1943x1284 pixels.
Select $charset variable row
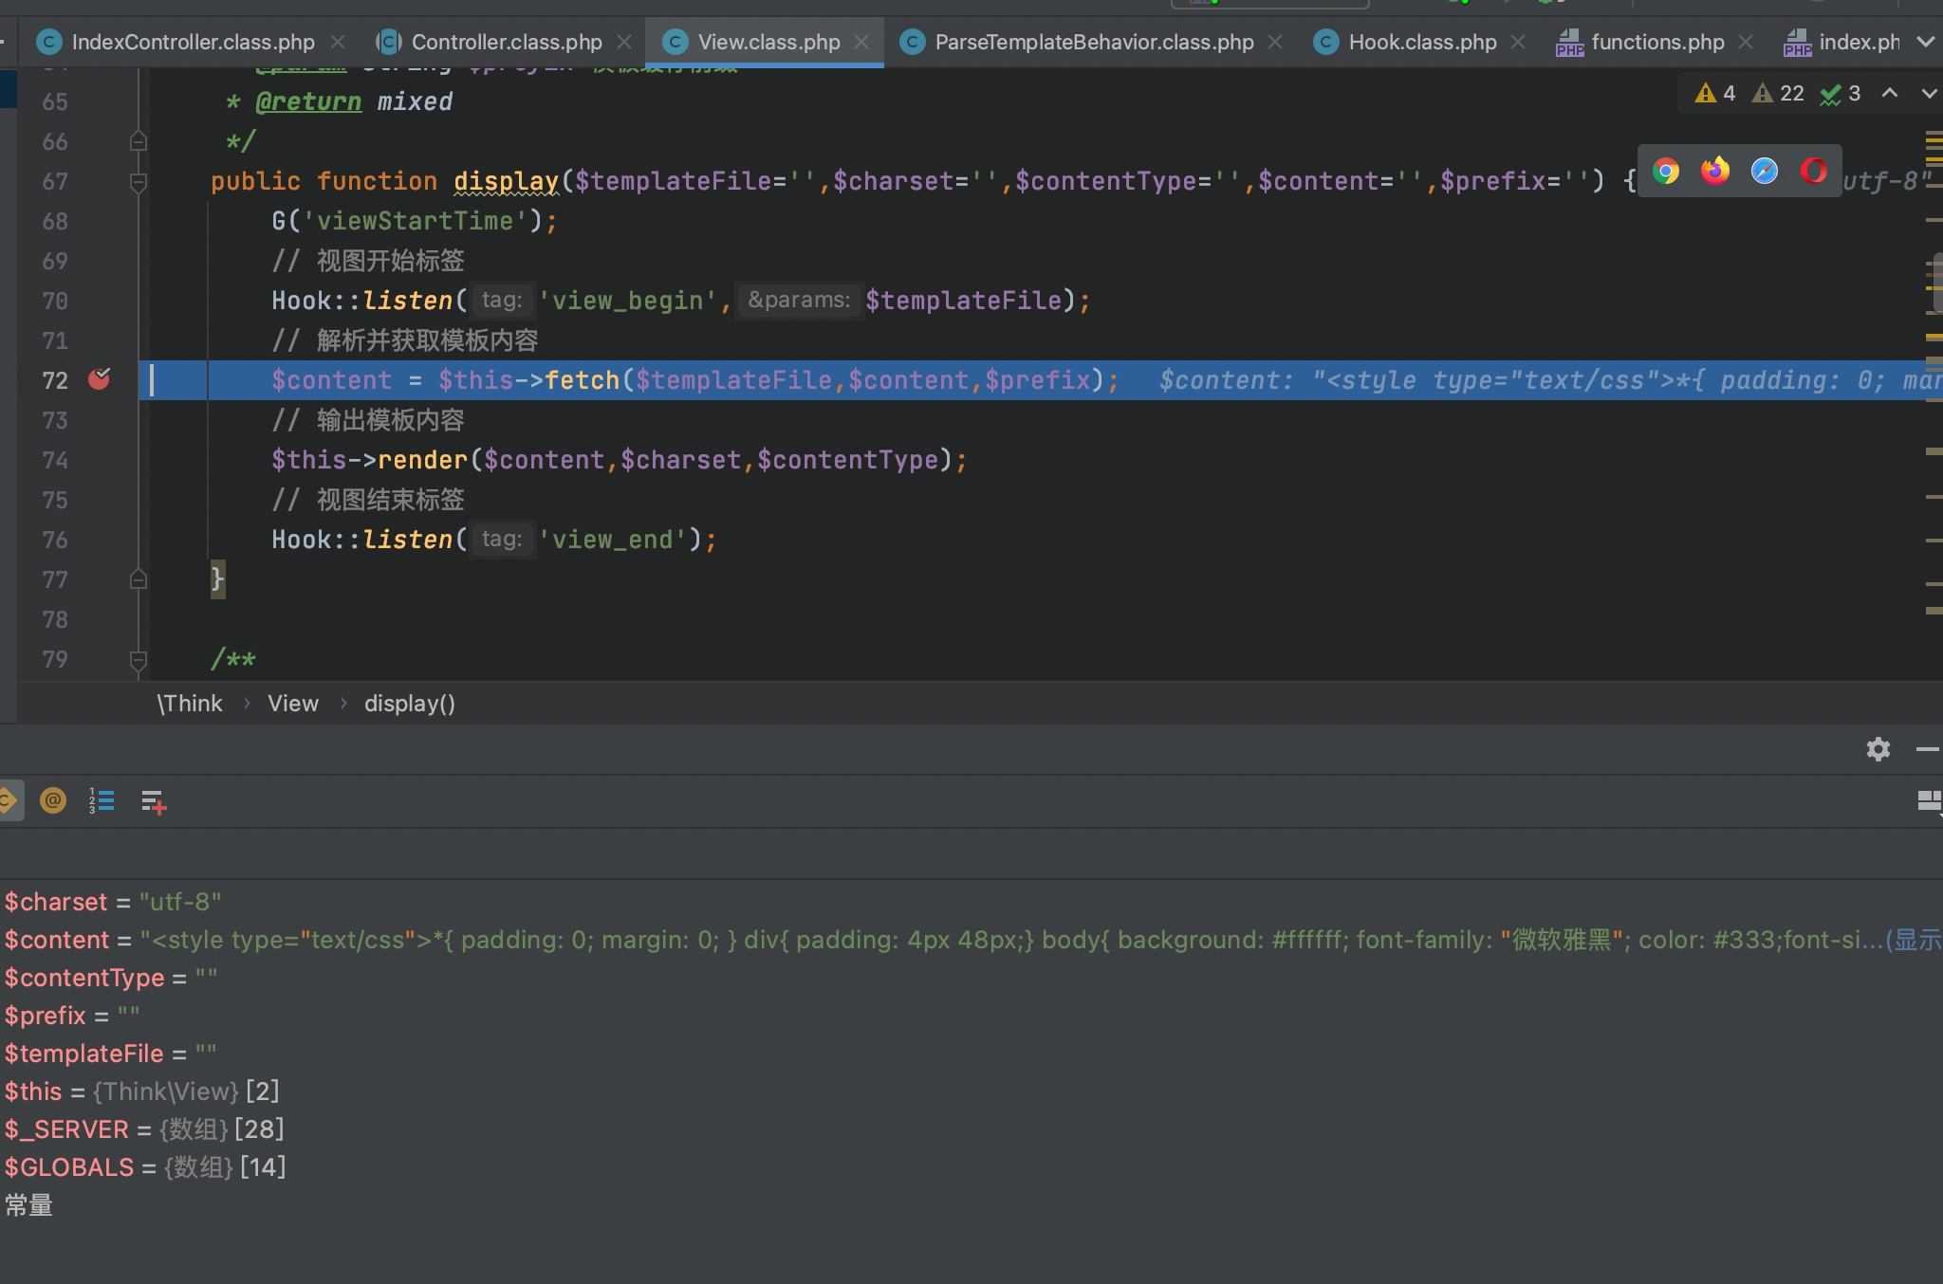pos(971,902)
